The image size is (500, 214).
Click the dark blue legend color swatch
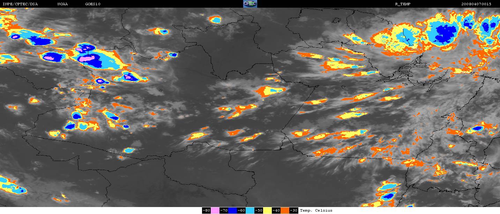(x=232, y=211)
